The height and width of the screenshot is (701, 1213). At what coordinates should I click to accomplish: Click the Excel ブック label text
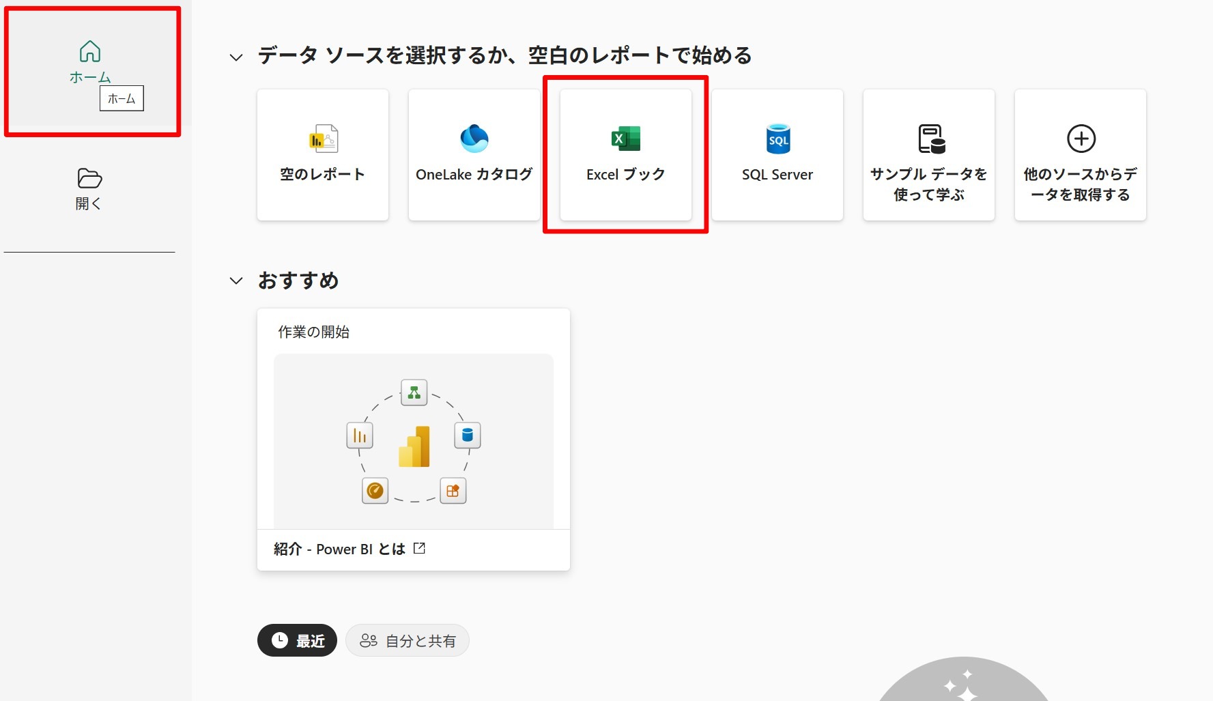[626, 174]
